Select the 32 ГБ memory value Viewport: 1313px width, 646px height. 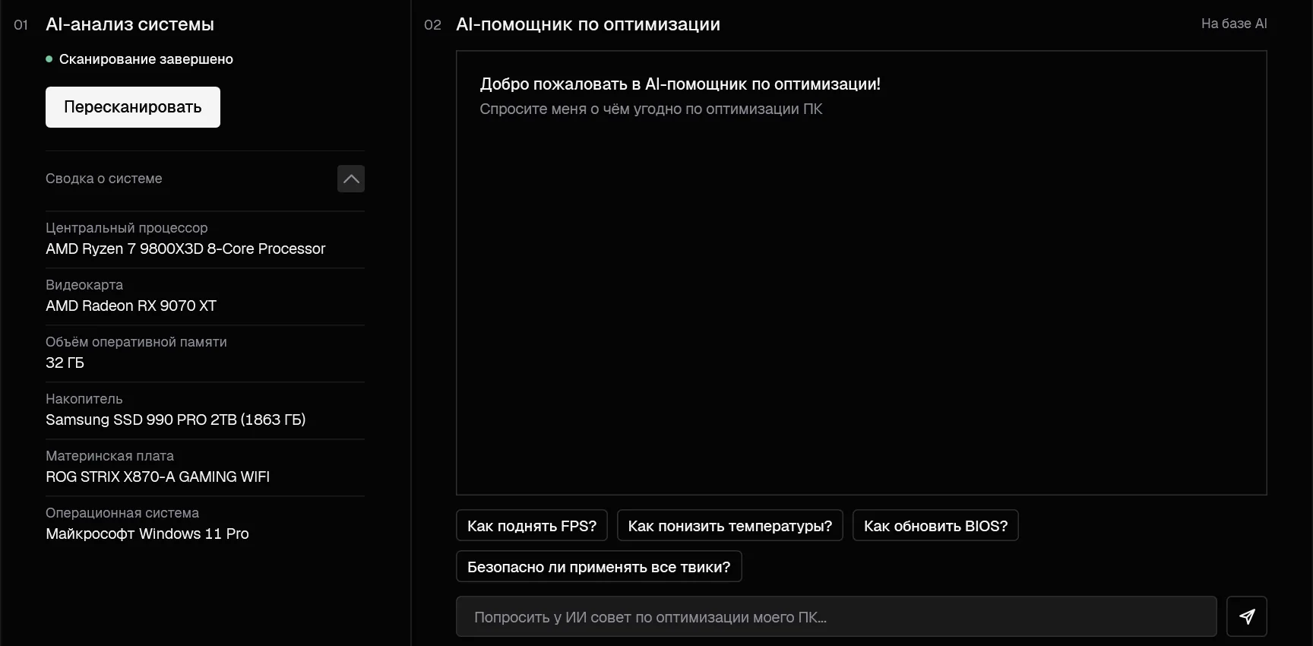[x=65, y=363]
